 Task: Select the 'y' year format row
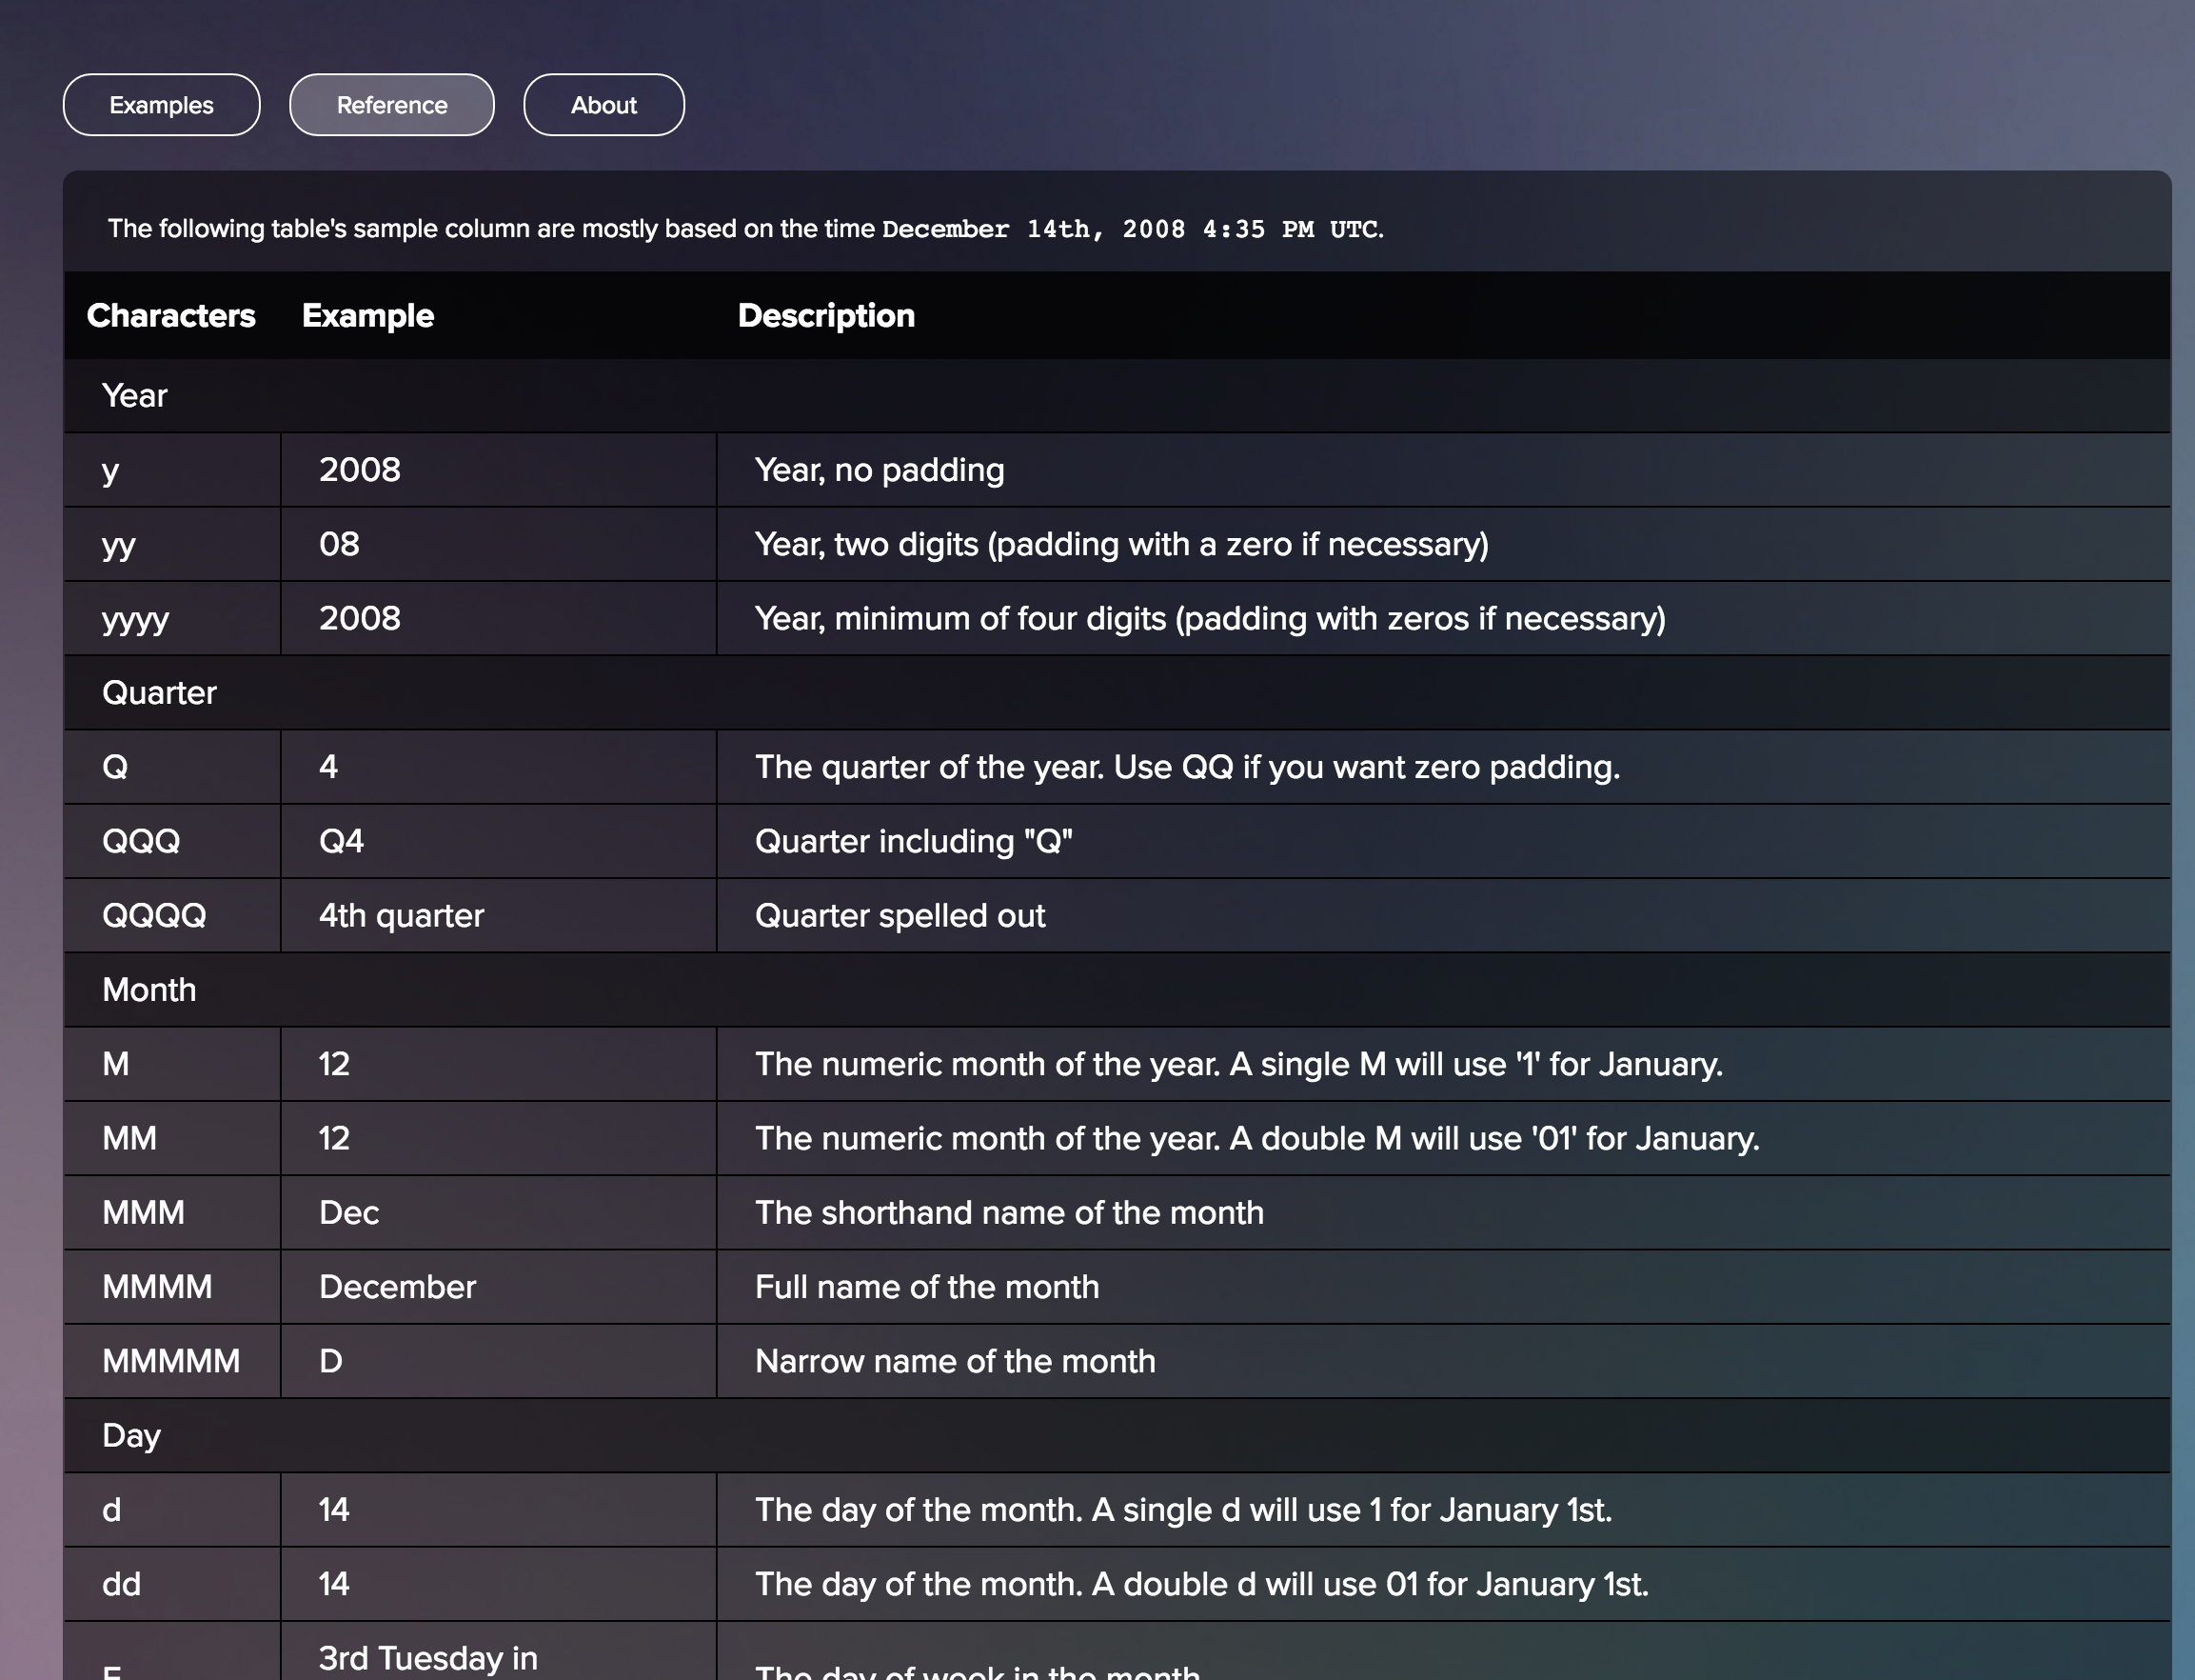pos(170,470)
